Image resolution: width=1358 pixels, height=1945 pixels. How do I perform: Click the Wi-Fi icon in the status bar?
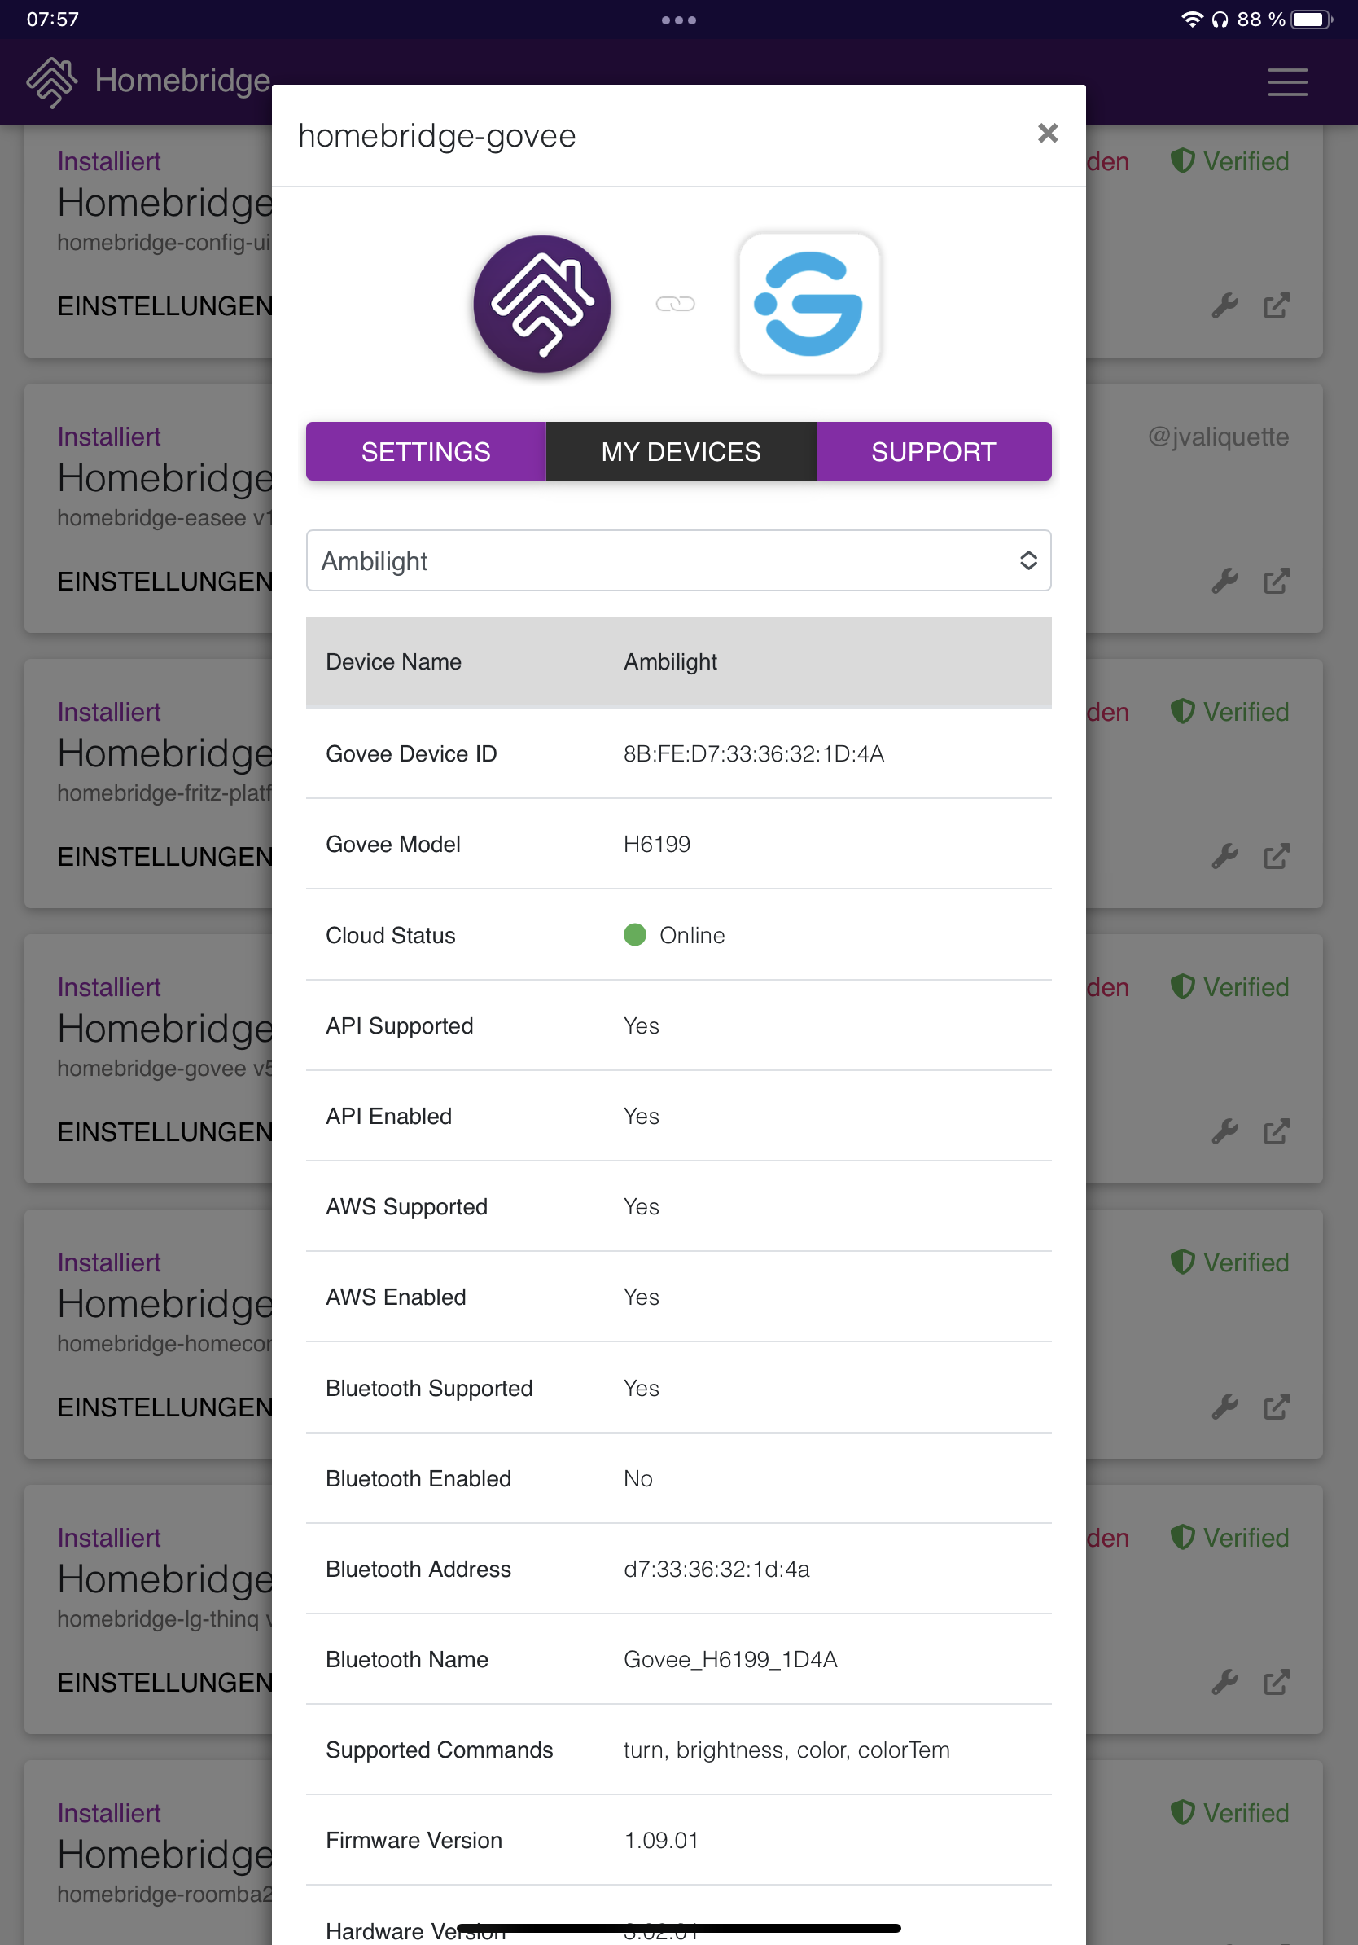click(1191, 17)
